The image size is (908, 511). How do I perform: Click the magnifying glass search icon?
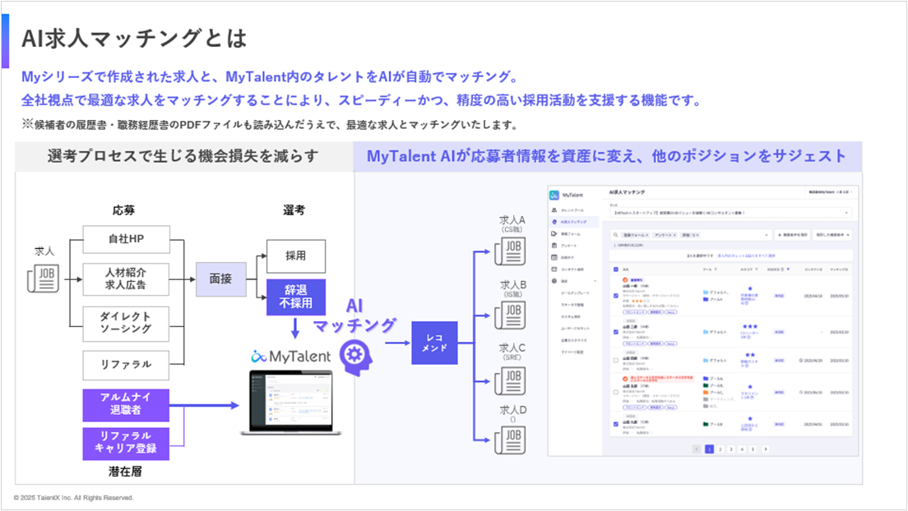pyautogui.click(x=614, y=234)
